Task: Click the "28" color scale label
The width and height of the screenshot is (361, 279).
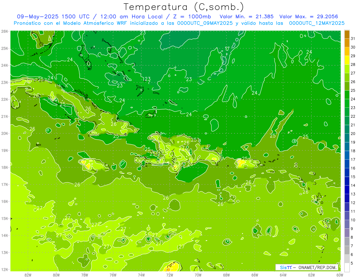Action: (x=353, y=64)
